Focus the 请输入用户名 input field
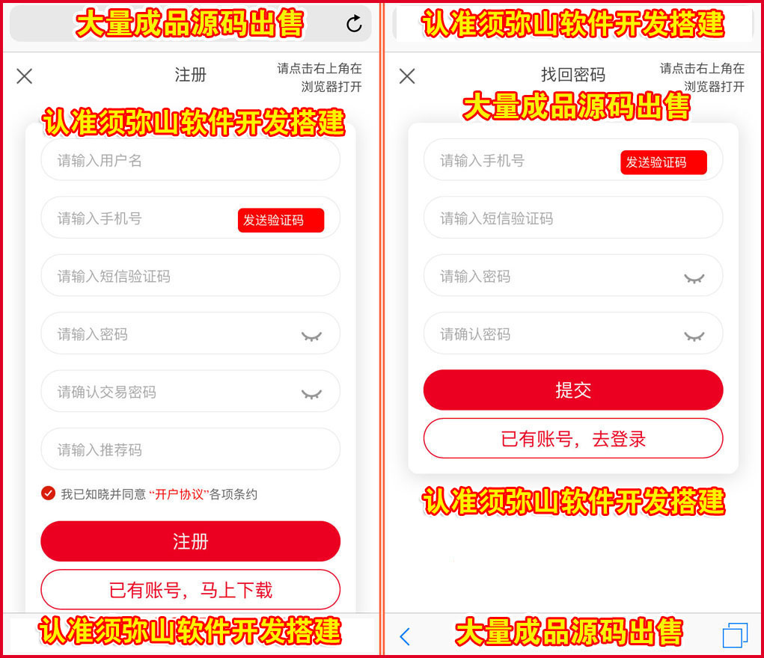The height and width of the screenshot is (658, 764). (x=191, y=160)
